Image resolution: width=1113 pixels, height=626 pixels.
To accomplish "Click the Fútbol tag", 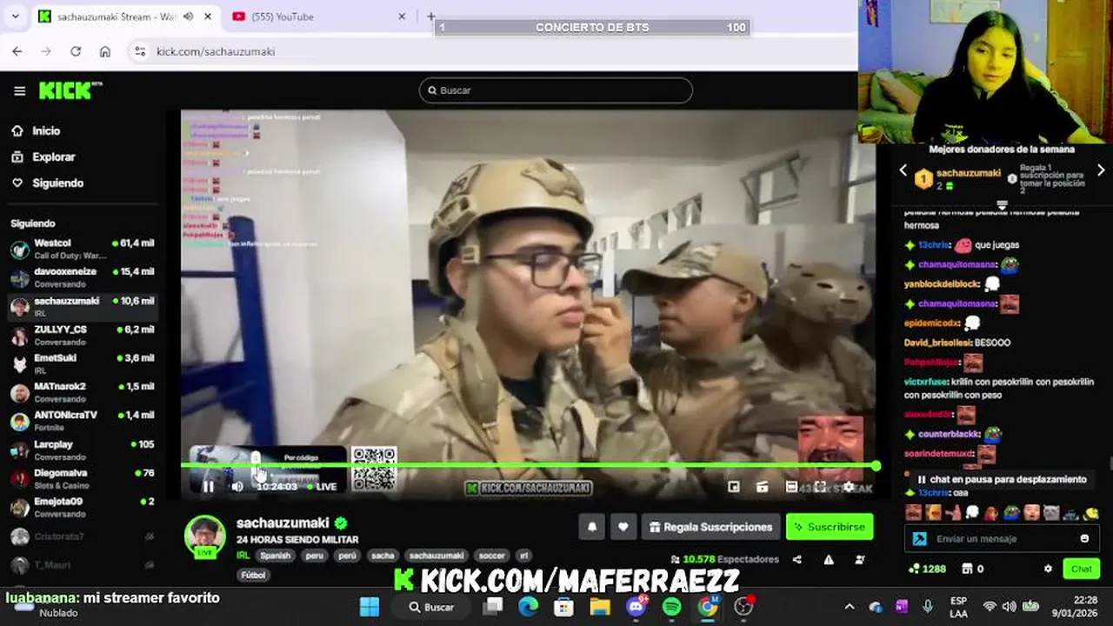I will (253, 575).
